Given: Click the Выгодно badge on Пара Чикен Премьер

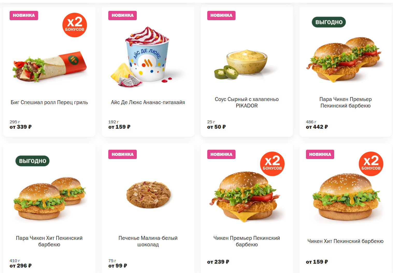Looking at the screenshot, I should click(x=329, y=22).
